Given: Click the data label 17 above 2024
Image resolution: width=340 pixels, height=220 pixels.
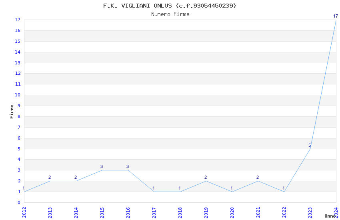Looking at the screenshot, I should point(336,16).
